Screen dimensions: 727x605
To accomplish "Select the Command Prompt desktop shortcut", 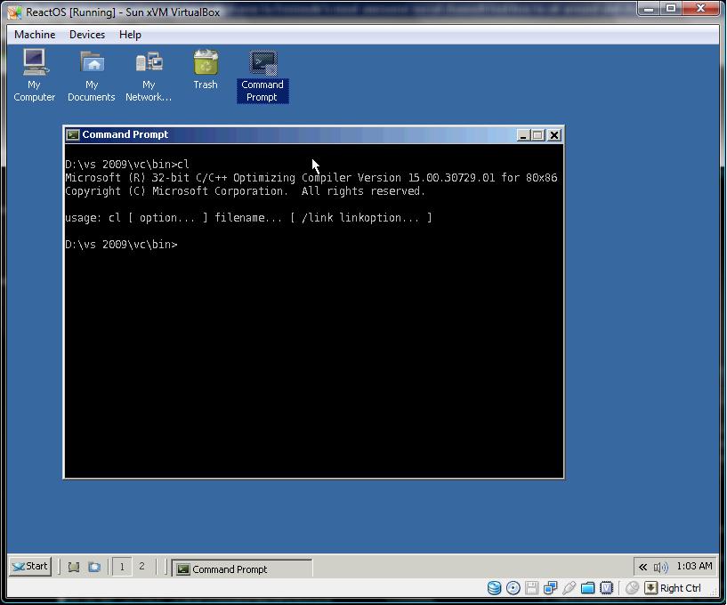I will click(263, 76).
